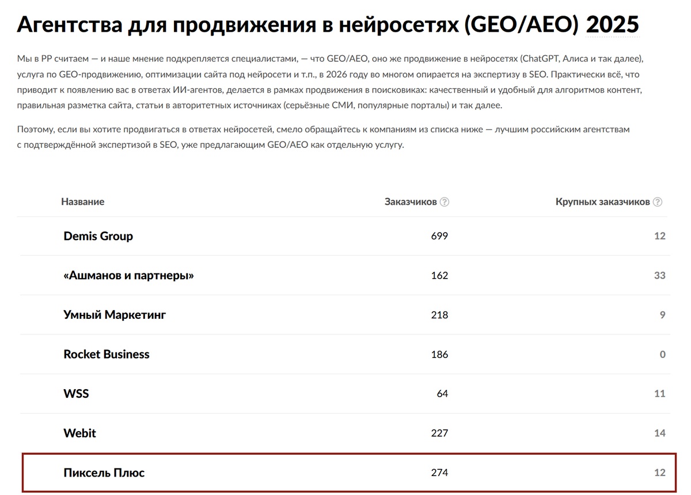The height and width of the screenshot is (495, 691).
Task: Open Demis Group agency profile
Action: (98, 236)
